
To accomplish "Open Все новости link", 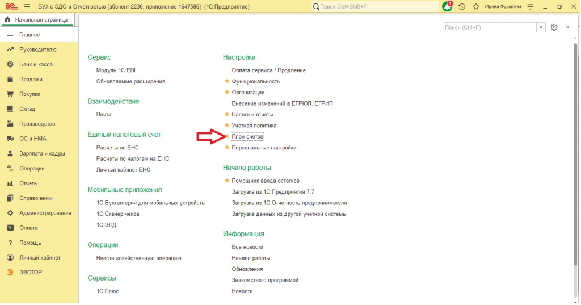I will (x=247, y=246).
